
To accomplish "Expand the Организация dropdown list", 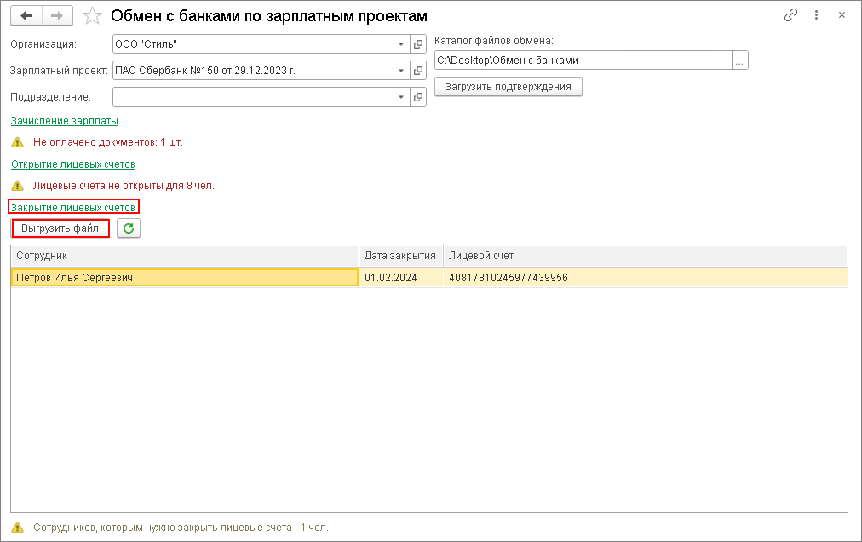I will click(x=401, y=44).
